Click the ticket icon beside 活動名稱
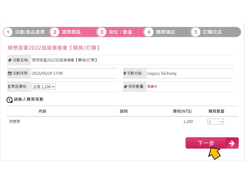Screen dimensions: 245x184 (10, 60)
